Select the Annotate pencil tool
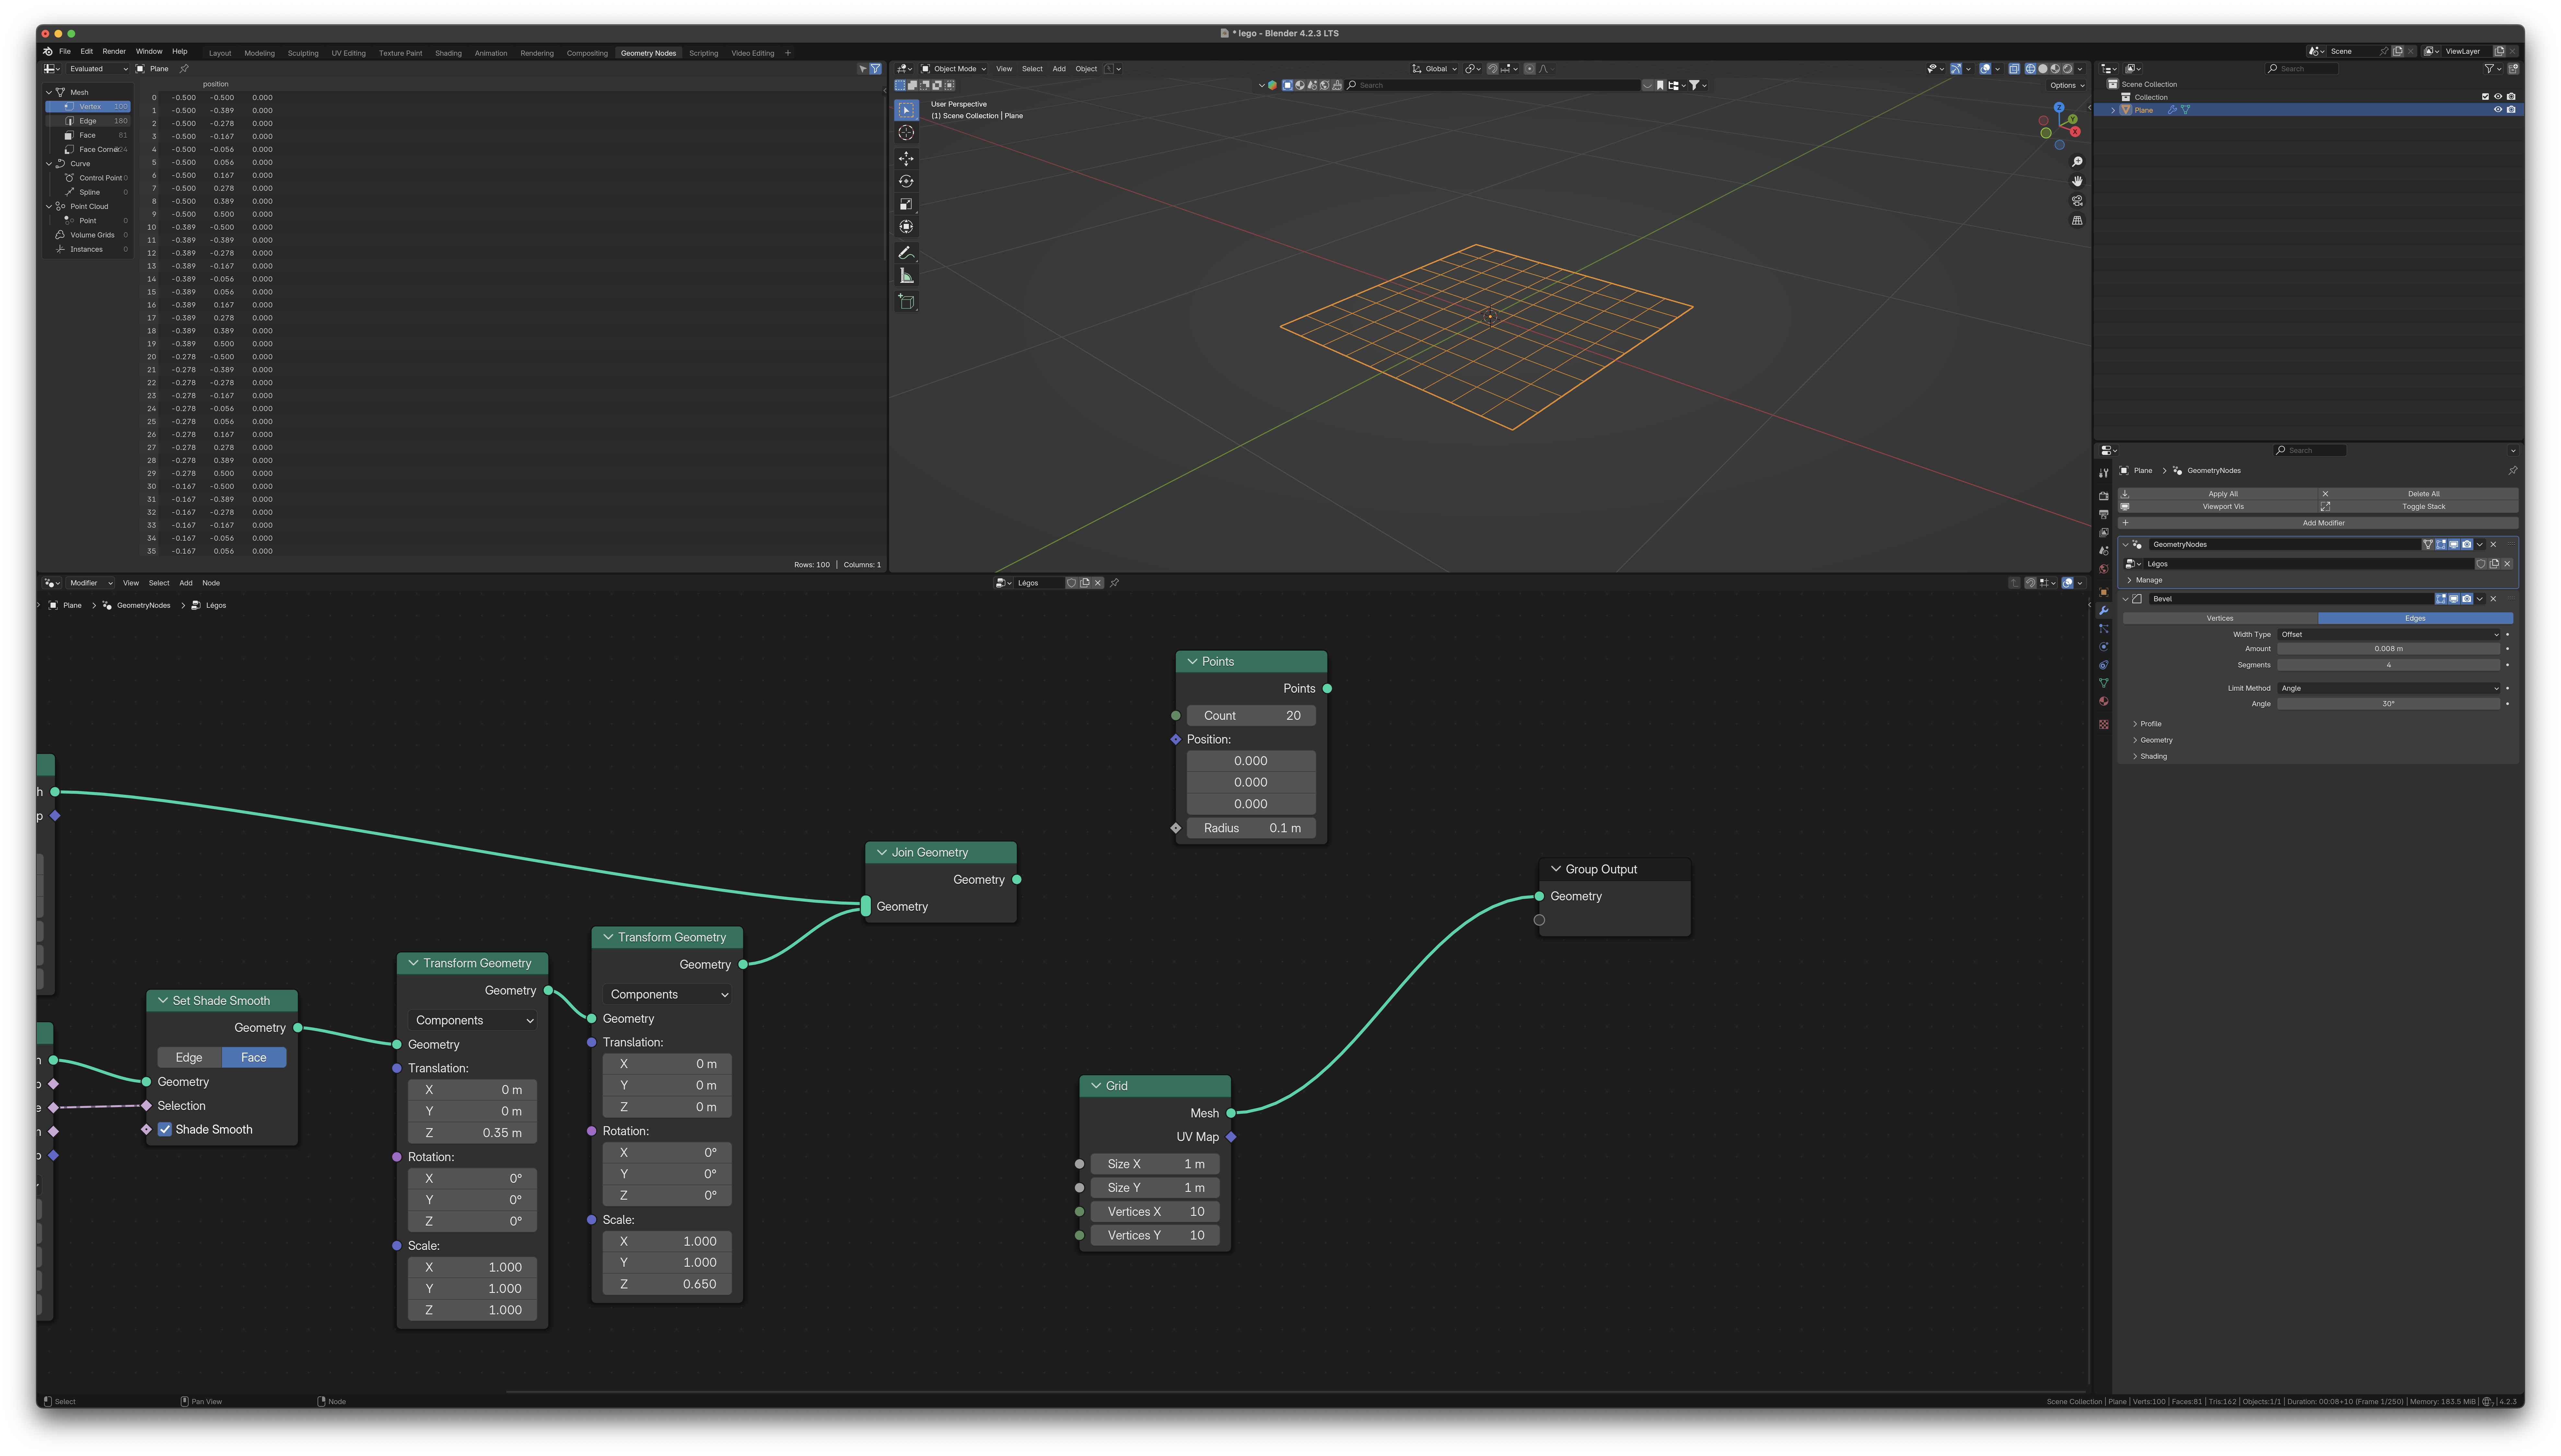The image size is (2561, 1456). tap(906, 253)
